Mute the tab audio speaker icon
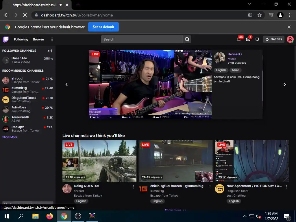This screenshot has width=296, height=222. [61, 5]
